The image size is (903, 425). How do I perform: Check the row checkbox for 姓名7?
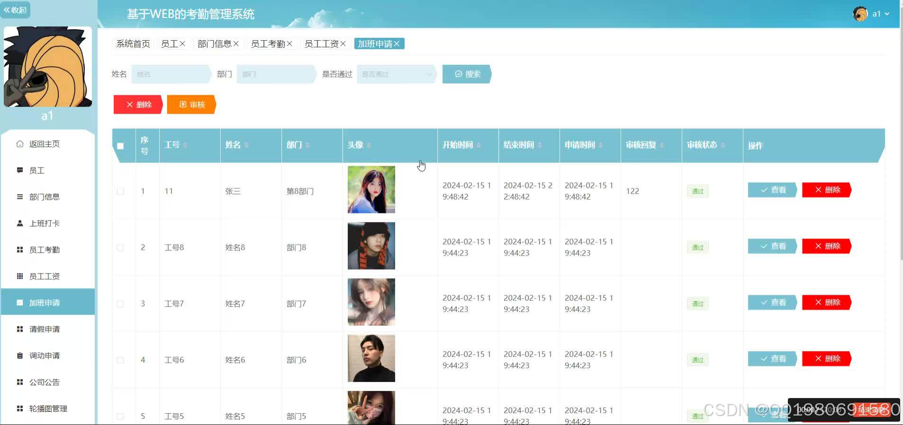tap(120, 304)
